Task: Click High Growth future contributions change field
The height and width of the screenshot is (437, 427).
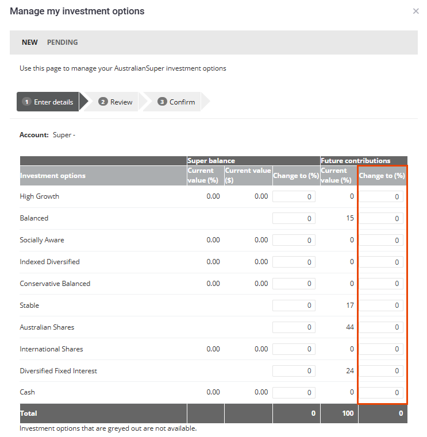Action: tap(382, 196)
